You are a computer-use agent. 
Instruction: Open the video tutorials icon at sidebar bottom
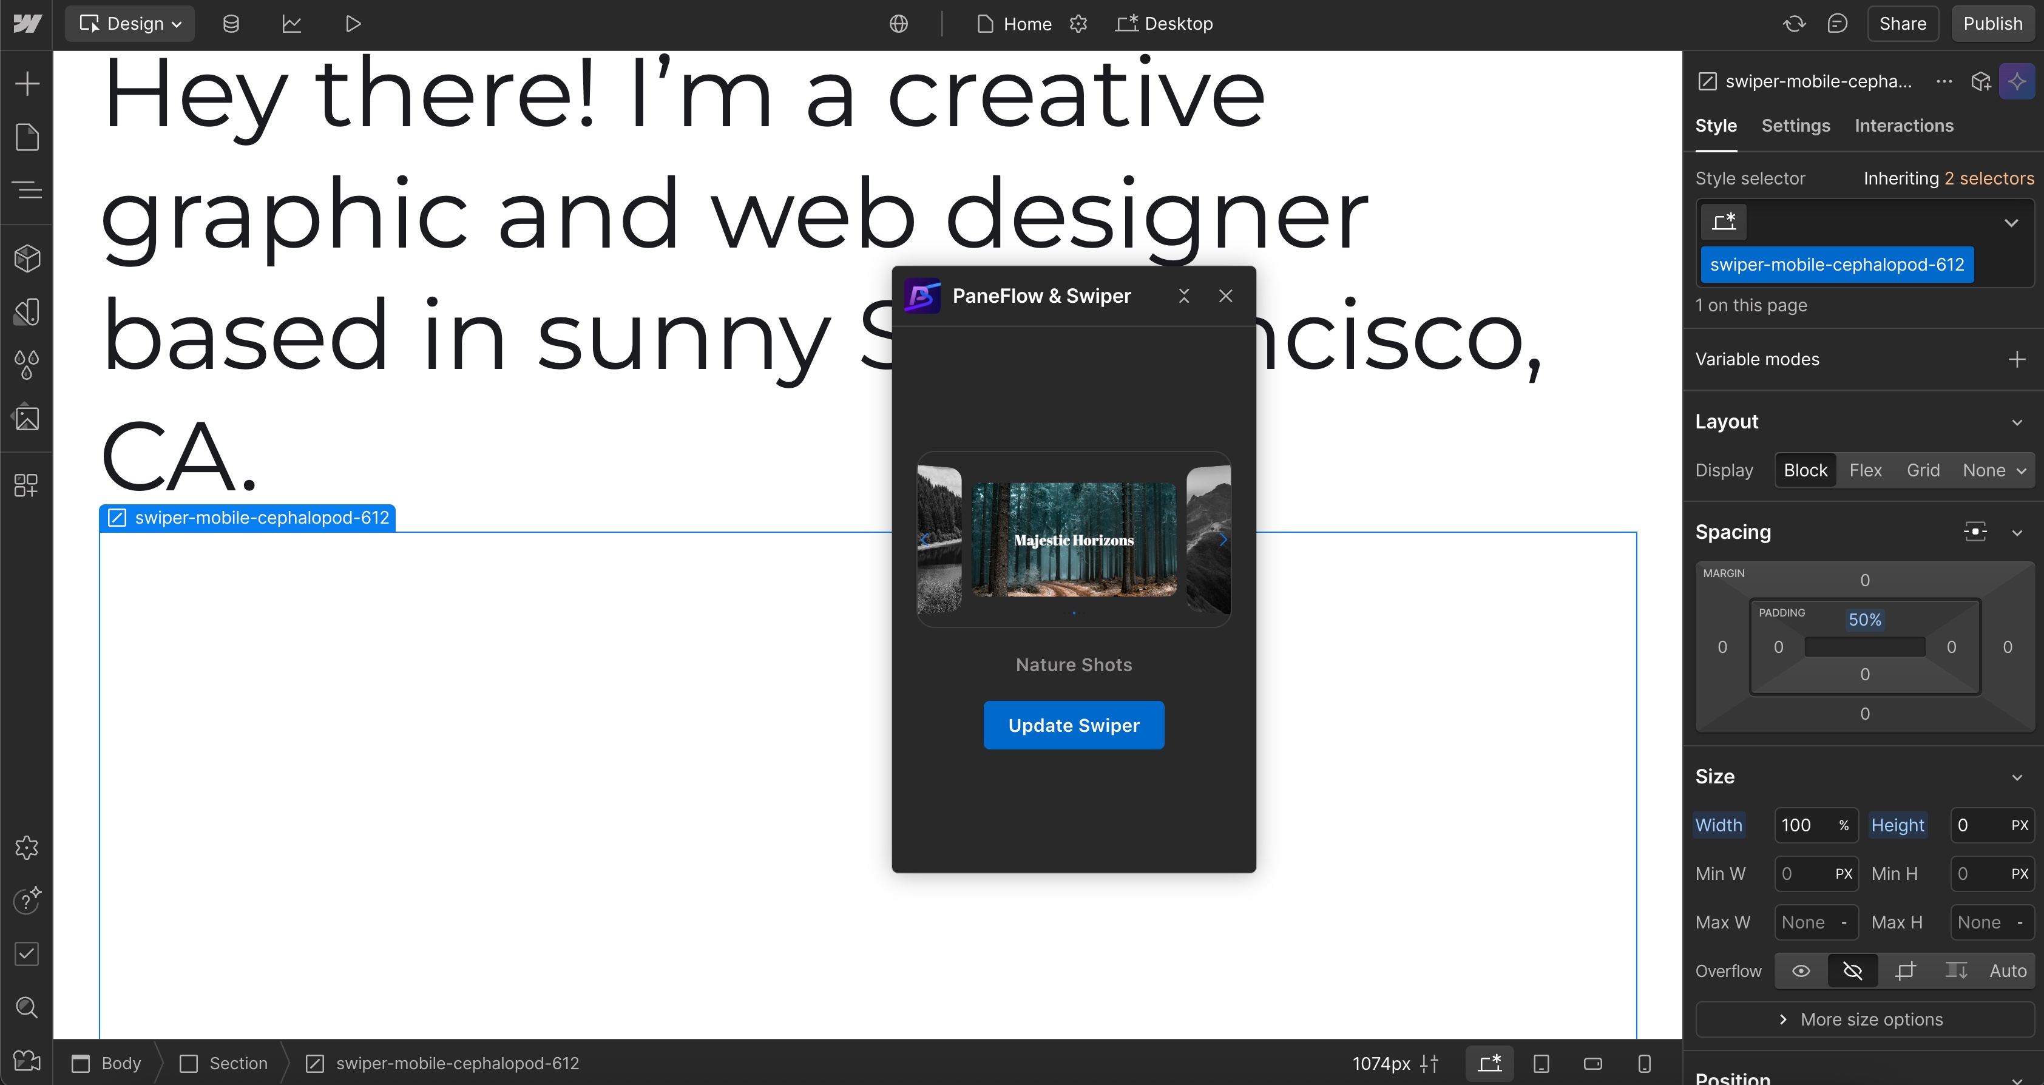(27, 1060)
